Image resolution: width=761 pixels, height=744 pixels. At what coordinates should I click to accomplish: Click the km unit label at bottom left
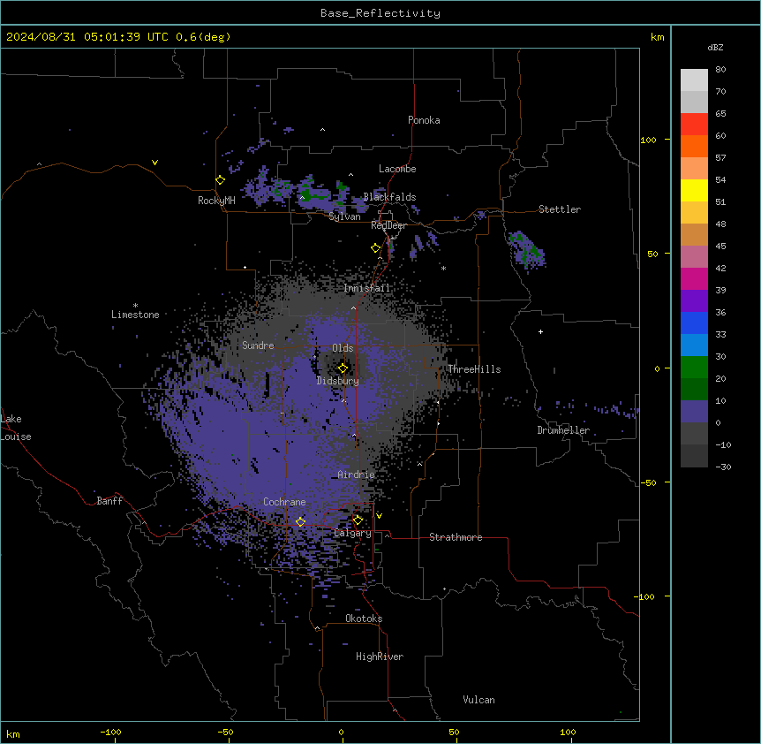click(x=13, y=733)
